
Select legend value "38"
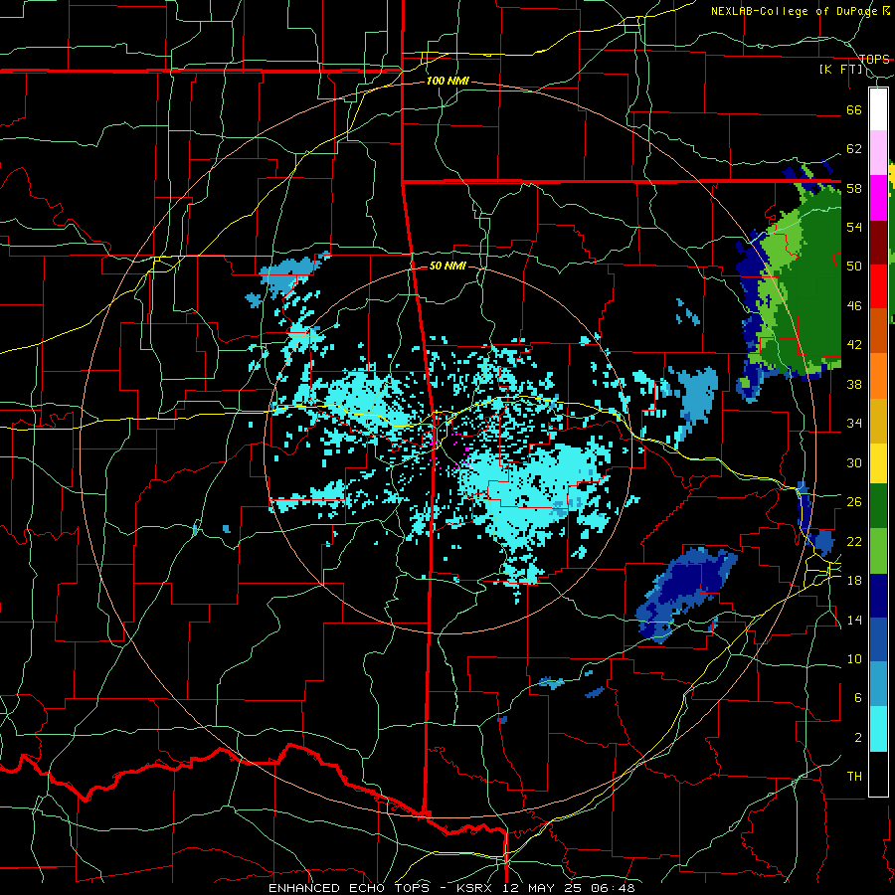tap(854, 385)
